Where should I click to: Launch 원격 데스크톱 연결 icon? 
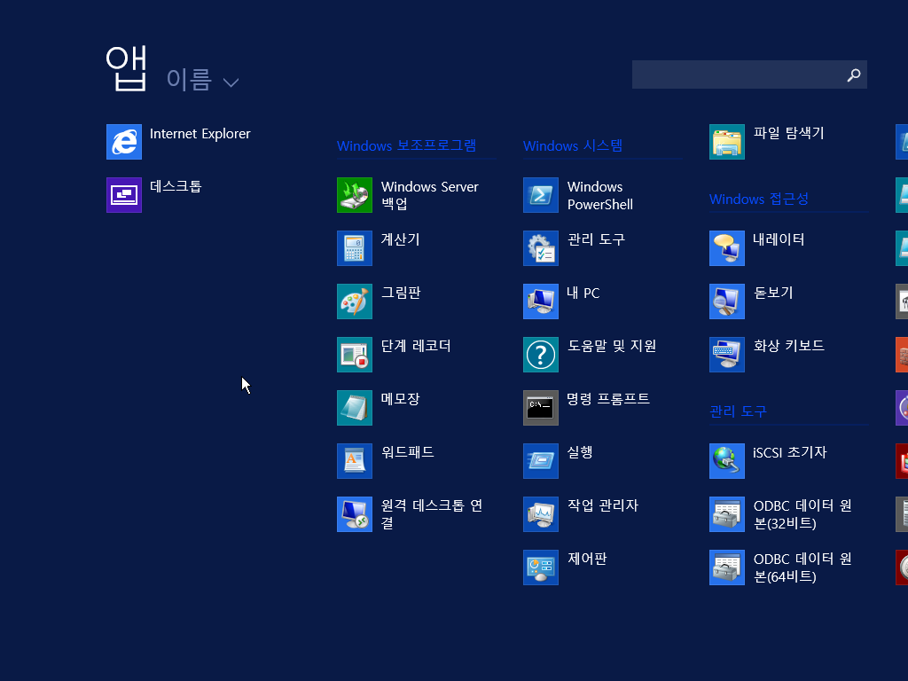pos(355,515)
